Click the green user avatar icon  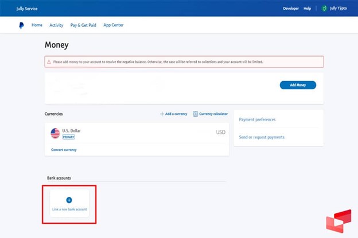coord(324,9)
